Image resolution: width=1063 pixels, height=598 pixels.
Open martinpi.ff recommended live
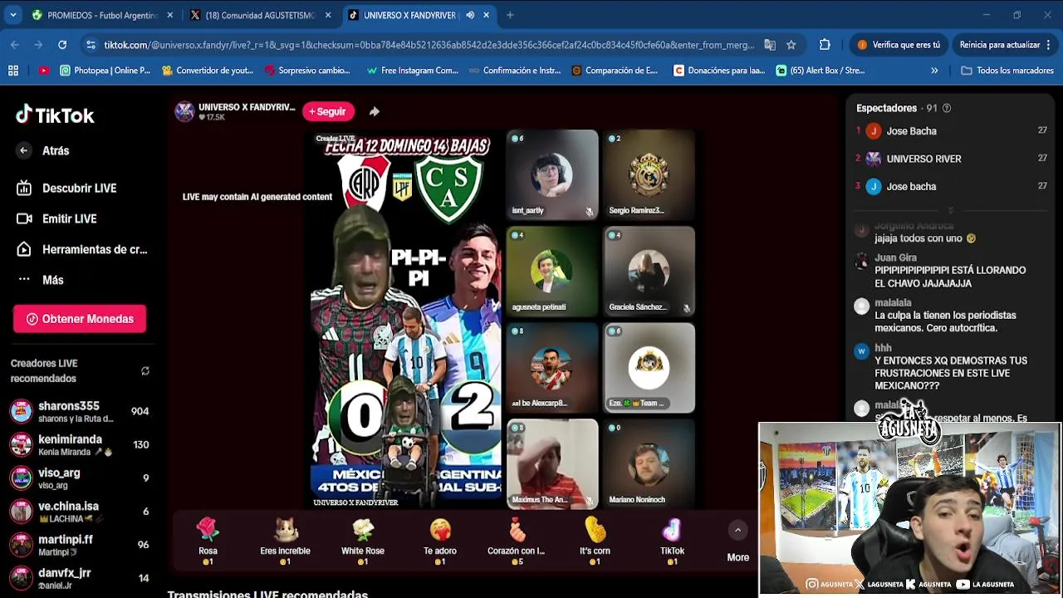click(x=79, y=545)
